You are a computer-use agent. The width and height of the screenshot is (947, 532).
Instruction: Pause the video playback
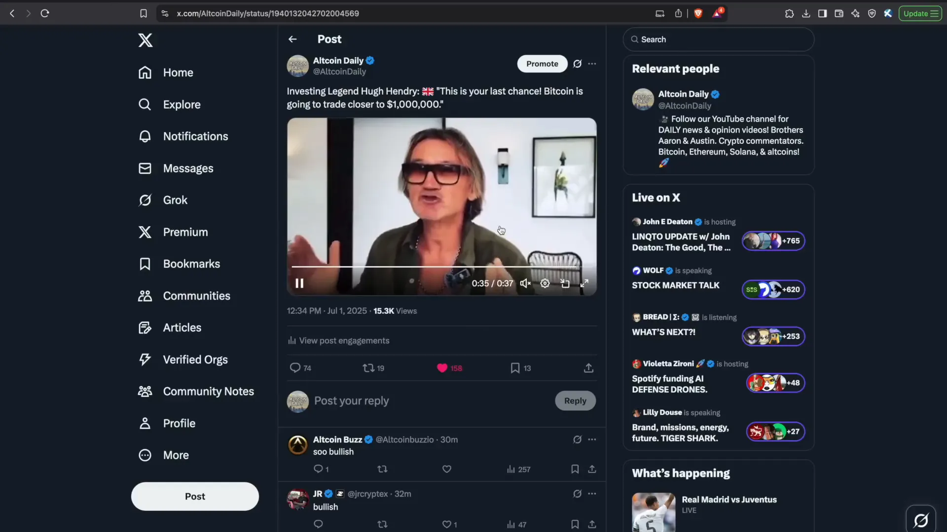[x=299, y=283]
